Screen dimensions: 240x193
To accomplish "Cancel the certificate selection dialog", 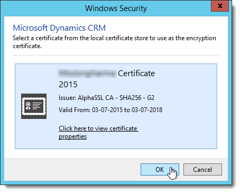I will (x=202, y=169).
